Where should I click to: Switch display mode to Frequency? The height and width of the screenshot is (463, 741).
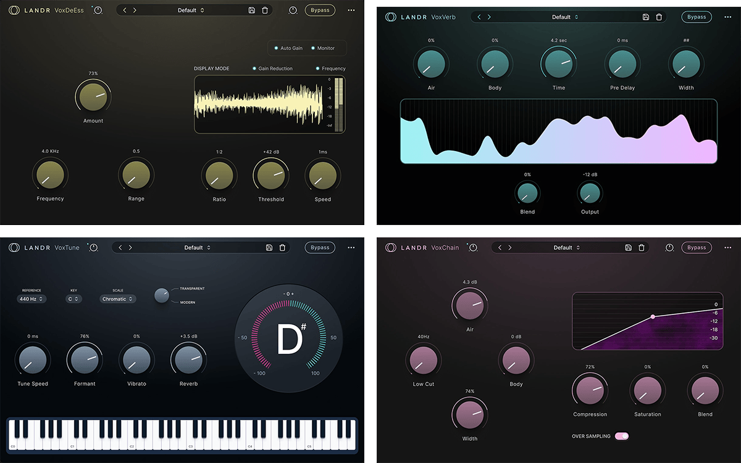(330, 68)
